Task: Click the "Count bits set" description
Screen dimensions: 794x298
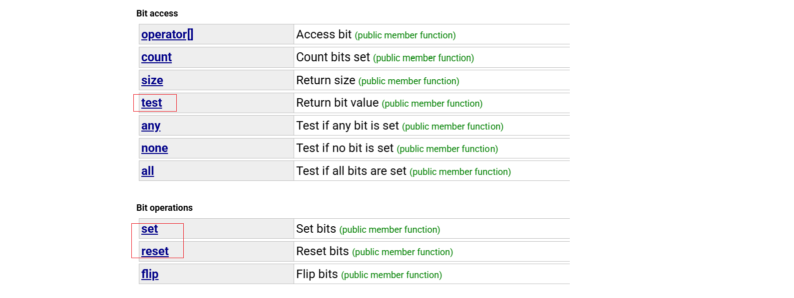Action: click(333, 57)
